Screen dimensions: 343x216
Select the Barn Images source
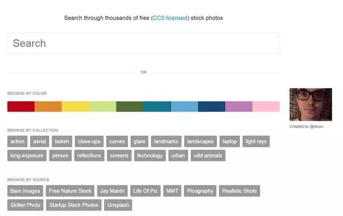(x=25, y=191)
